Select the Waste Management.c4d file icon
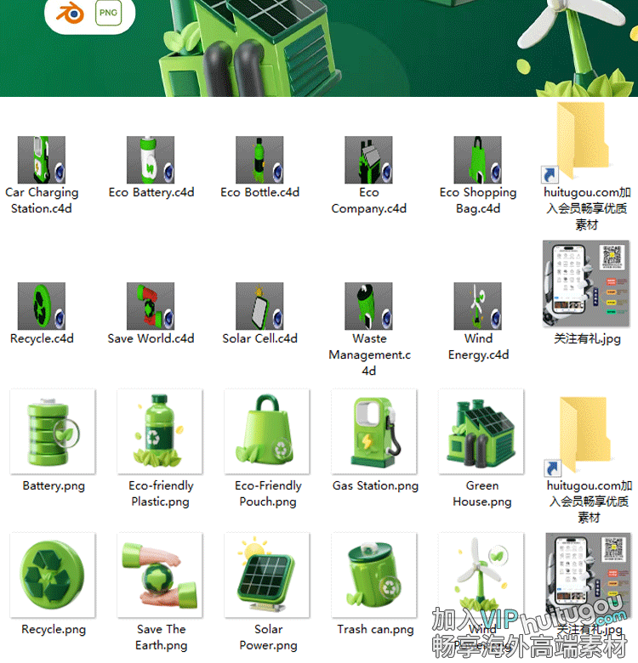This screenshot has width=638, height=663. click(x=368, y=306)
